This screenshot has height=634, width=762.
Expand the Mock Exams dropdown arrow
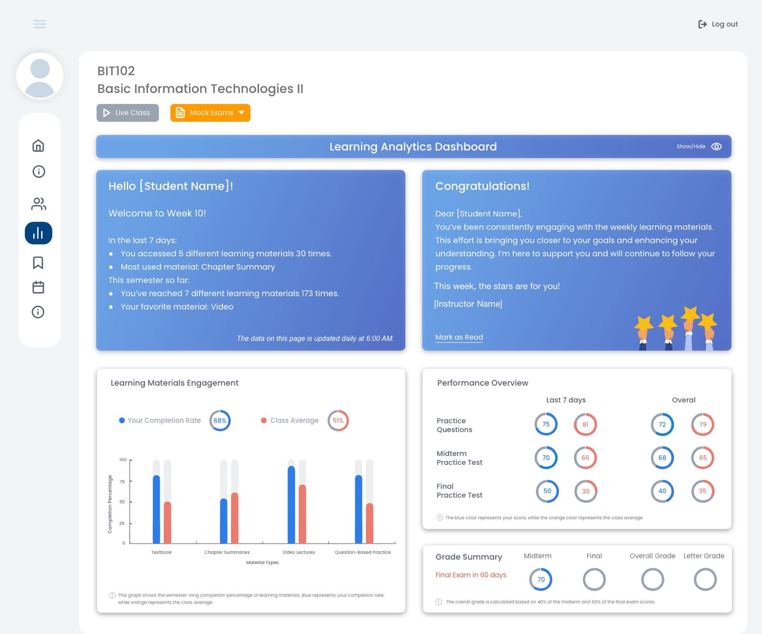241,113
